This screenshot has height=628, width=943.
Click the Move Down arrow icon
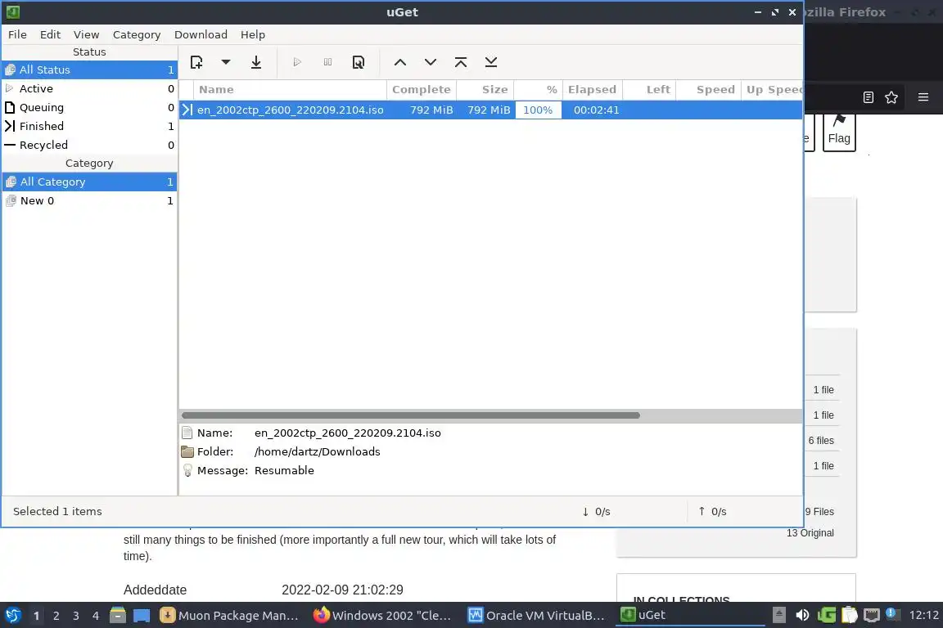431,62
